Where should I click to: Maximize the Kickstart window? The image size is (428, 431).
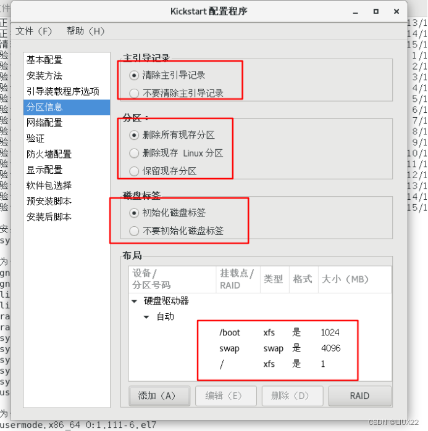tap(376, 12)
